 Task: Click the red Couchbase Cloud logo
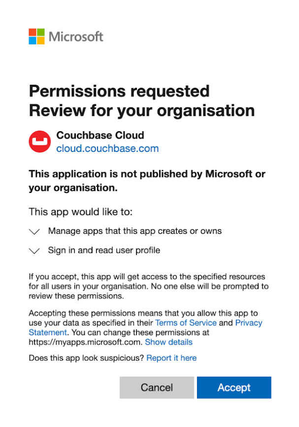pyautogui.click(x=39, y=142)
